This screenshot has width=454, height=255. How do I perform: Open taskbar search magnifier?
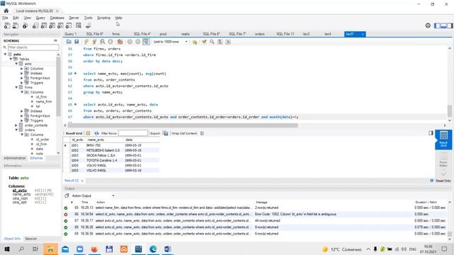[x=21, y=249]
